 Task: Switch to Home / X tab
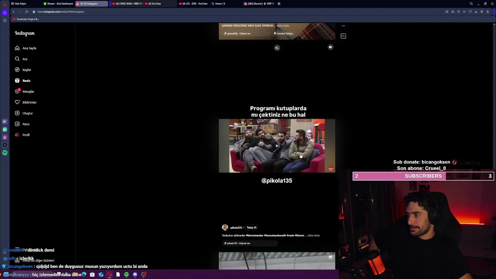click(x=226, y=3)
